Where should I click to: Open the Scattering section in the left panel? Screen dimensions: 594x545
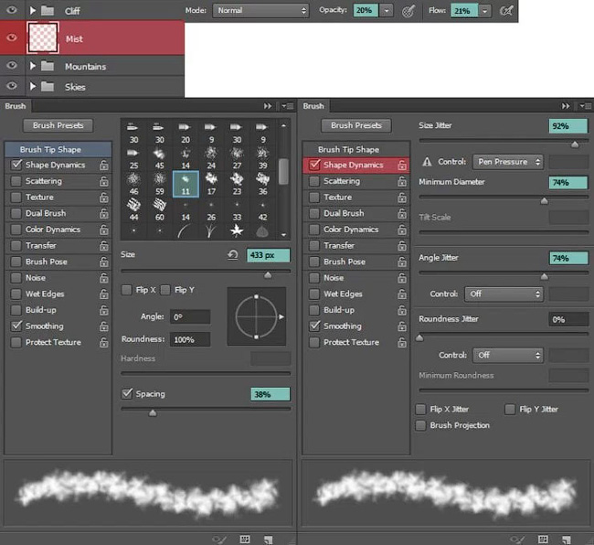[x=44, y=181]
